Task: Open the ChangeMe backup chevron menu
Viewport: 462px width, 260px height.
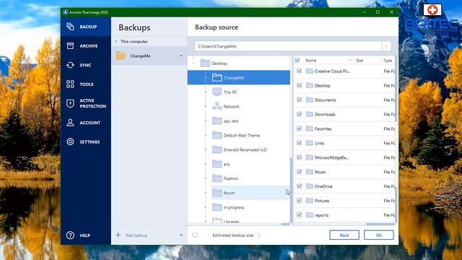Action: point(181,56)
